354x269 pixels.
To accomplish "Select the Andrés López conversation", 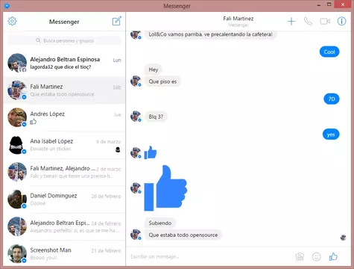I will coord(64,117).
